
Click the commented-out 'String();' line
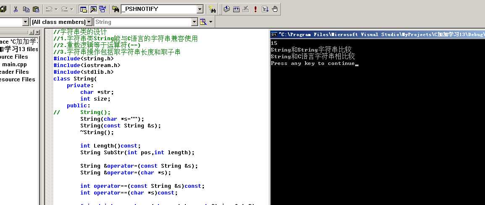point(82,112)
